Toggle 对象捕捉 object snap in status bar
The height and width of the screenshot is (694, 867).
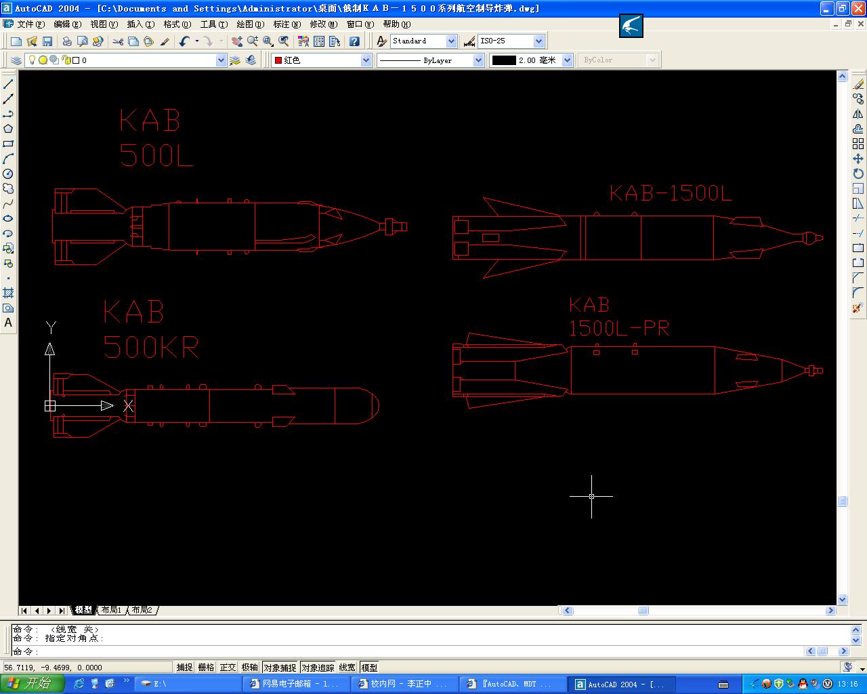pos(280,668)
